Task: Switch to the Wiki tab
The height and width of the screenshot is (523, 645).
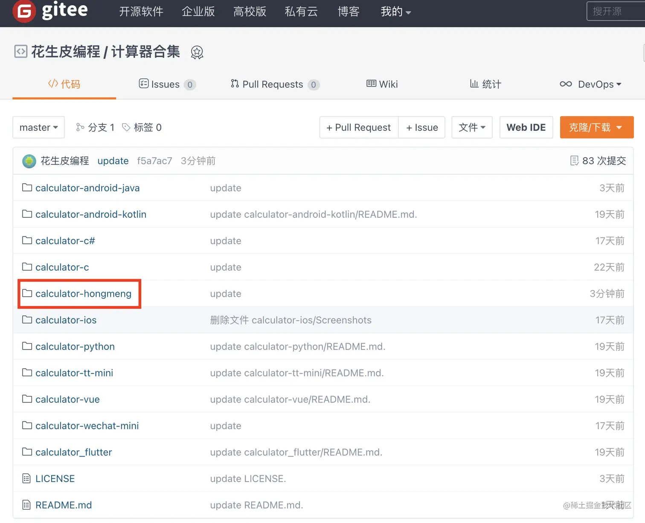Action: (x=382, y=84)
